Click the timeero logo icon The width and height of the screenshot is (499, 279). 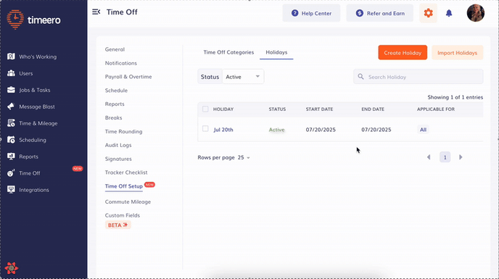(15, 20)
